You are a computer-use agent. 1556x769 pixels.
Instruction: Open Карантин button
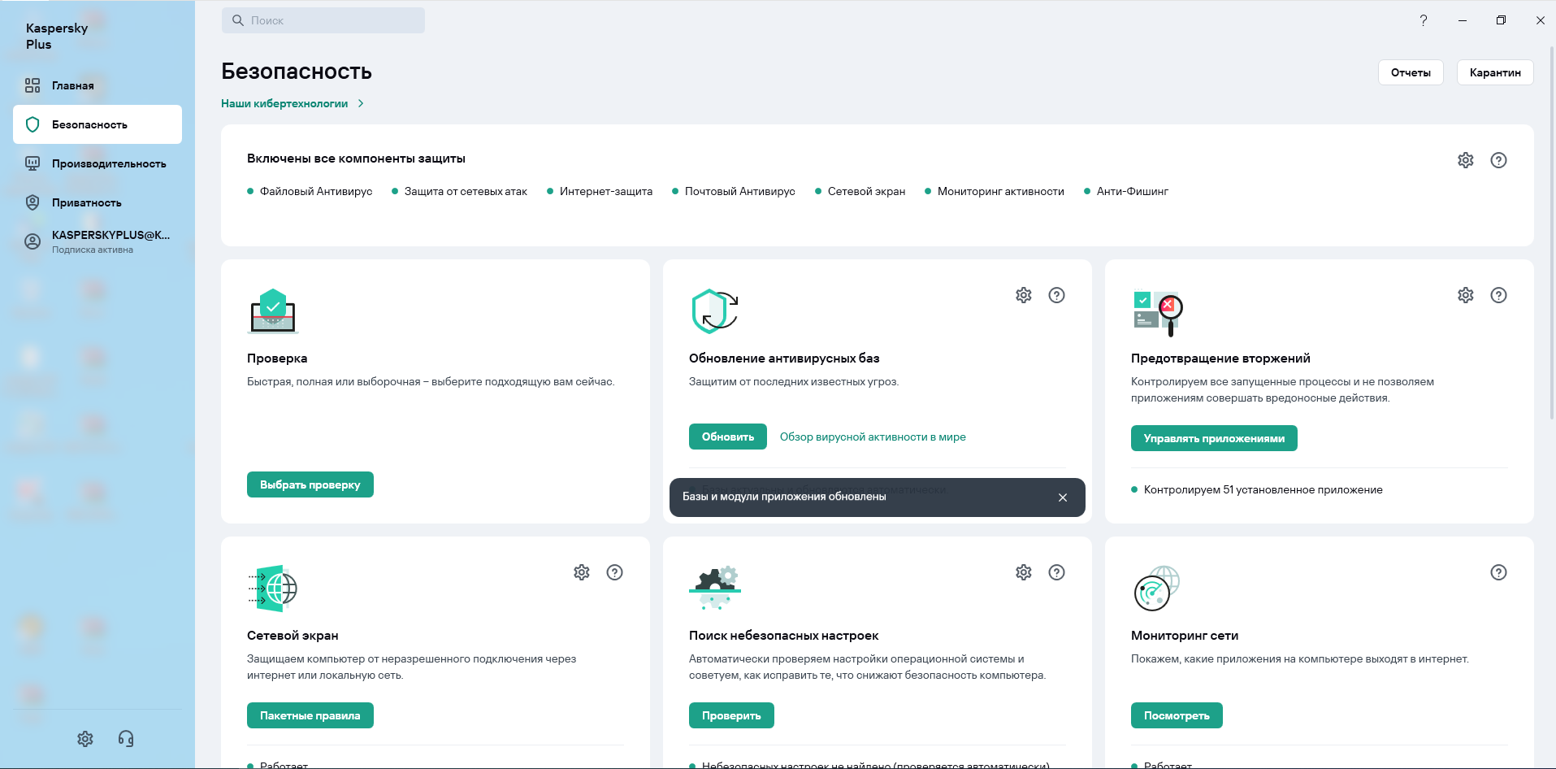1495,72
